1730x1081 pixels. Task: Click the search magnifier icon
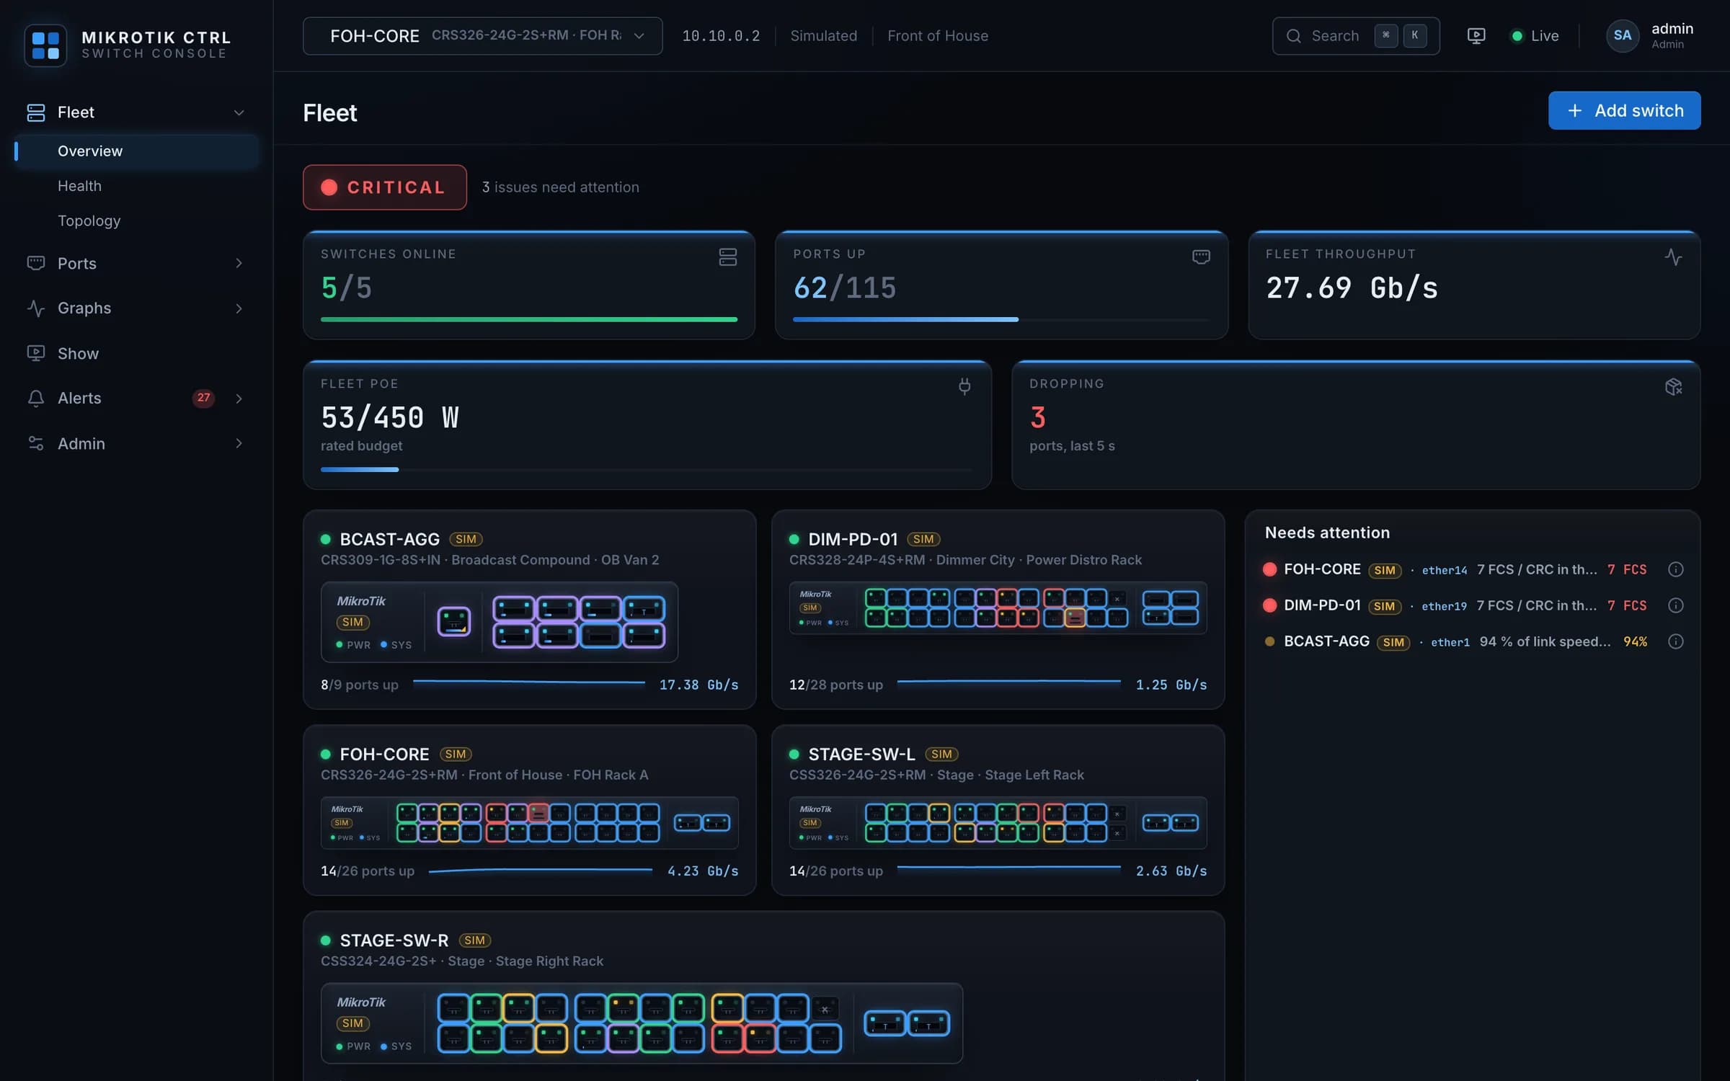point(1294,36)
